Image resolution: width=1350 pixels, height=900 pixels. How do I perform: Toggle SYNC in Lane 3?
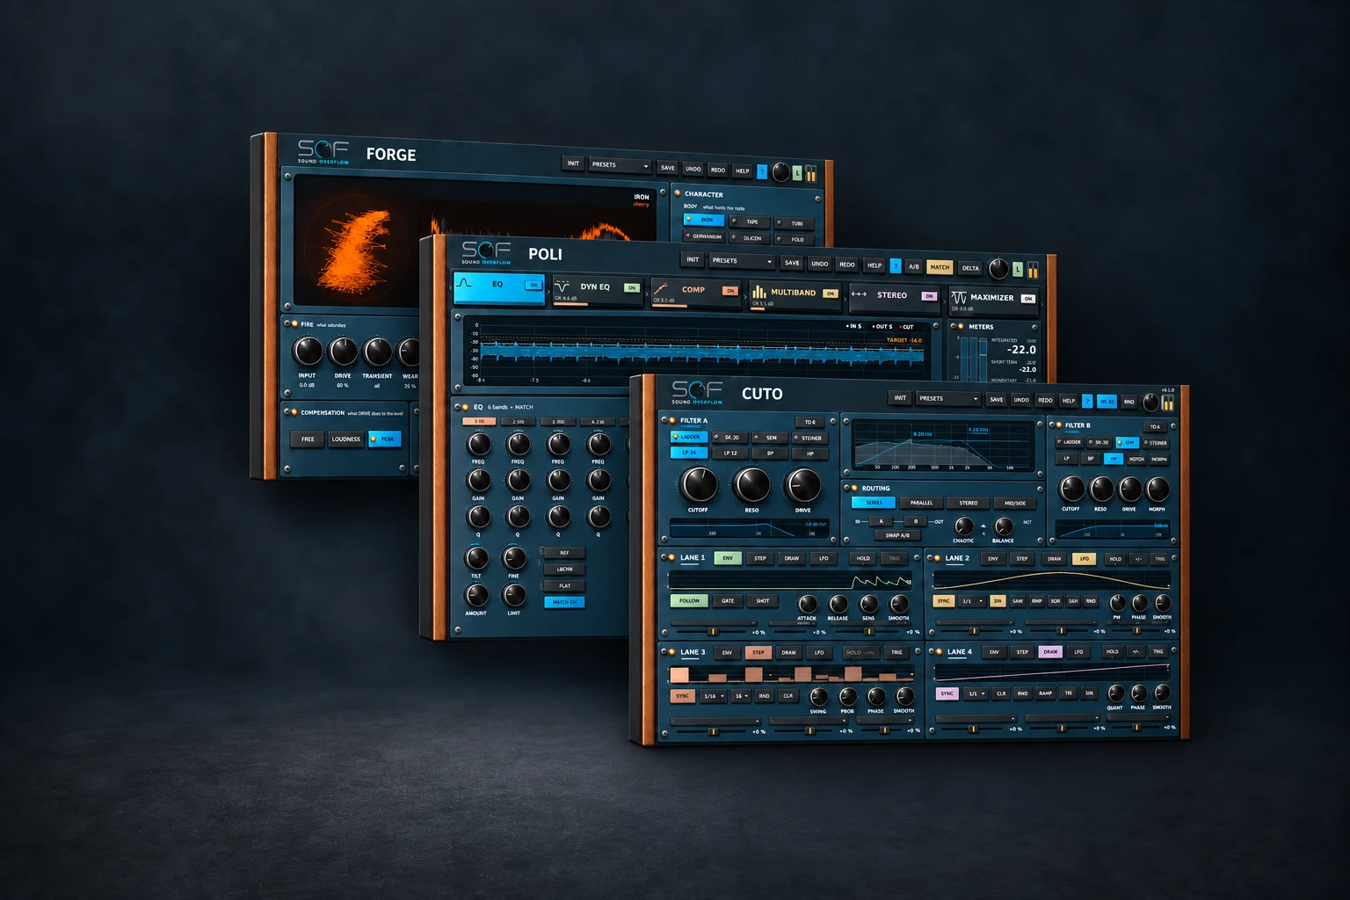pyautogui.click(x=683, y=696)
